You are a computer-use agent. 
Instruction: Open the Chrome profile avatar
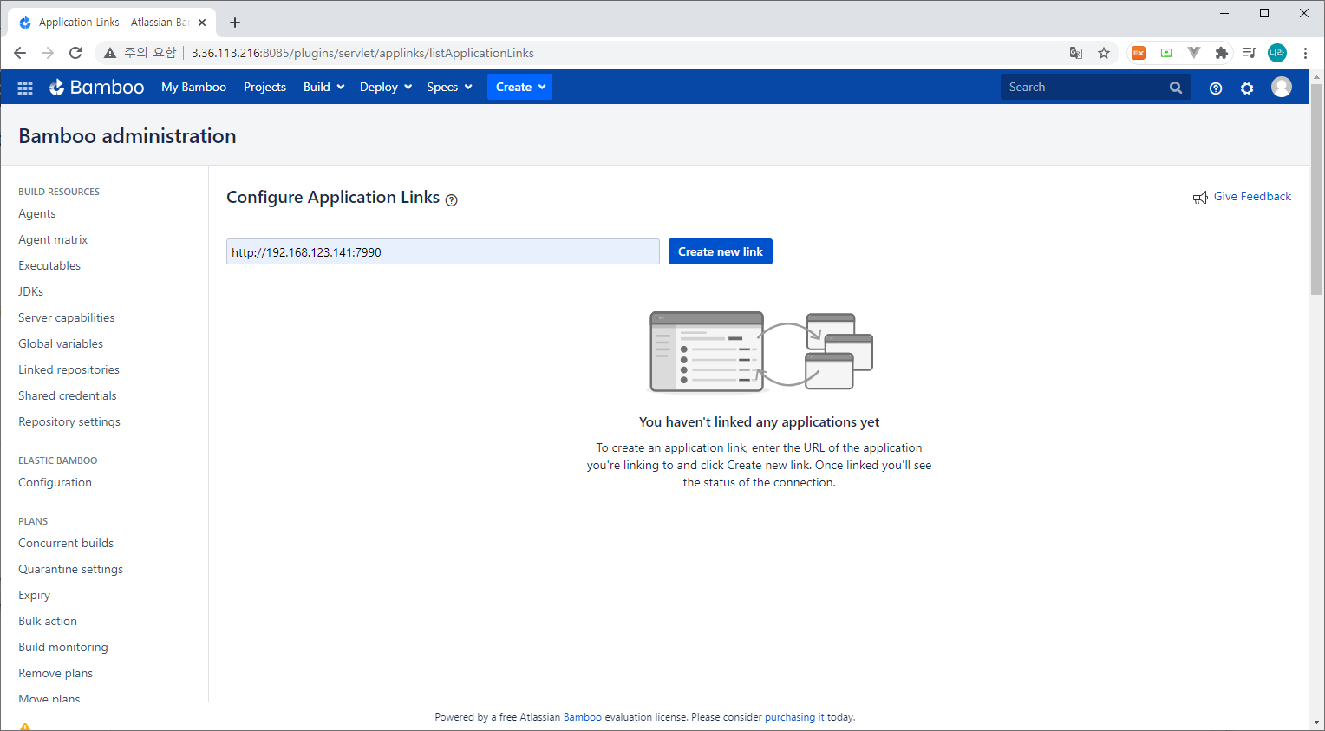coord(1277,53)
